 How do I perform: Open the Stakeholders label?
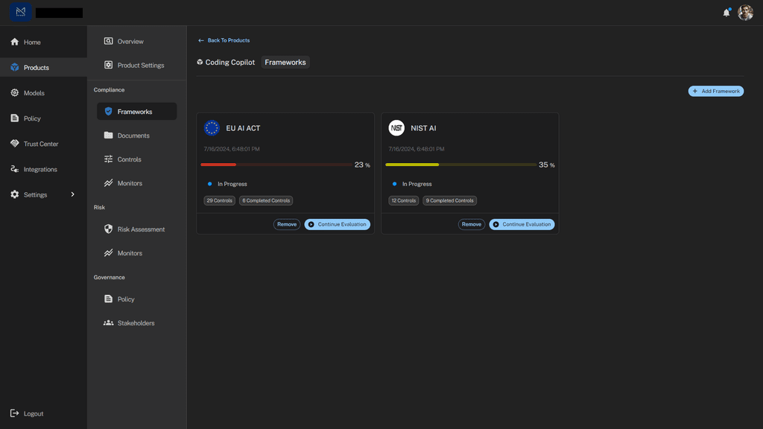(x=136, y=323)
